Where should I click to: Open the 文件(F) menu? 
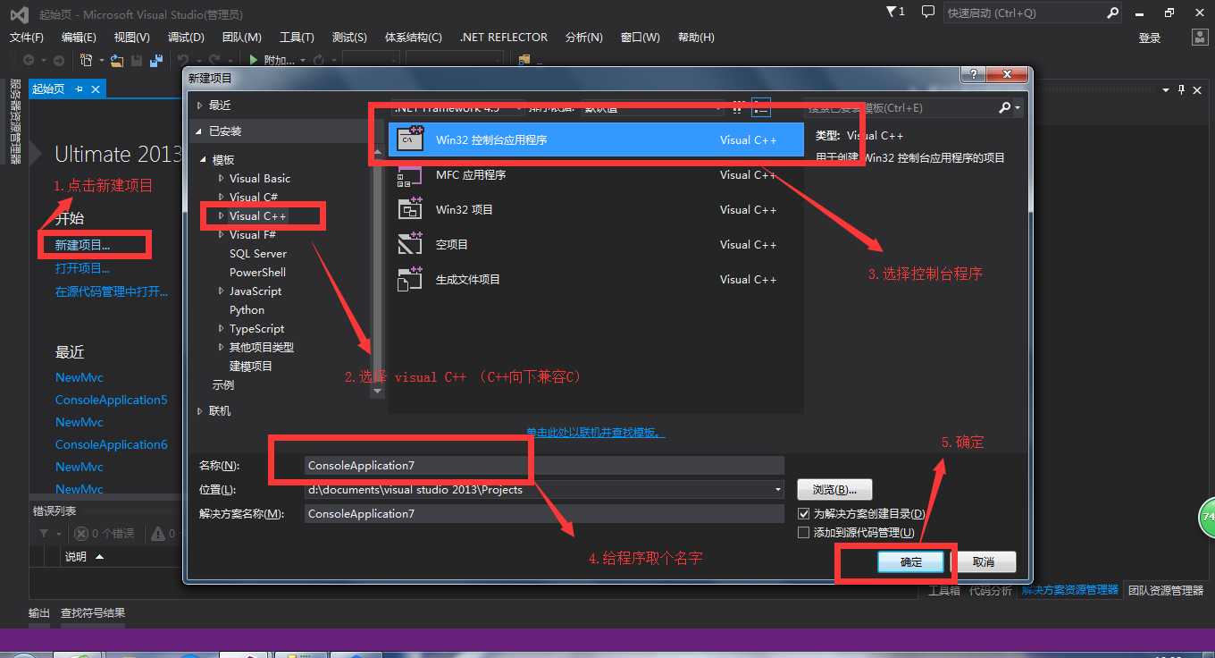pyautogui.click(x=27, y=38)
